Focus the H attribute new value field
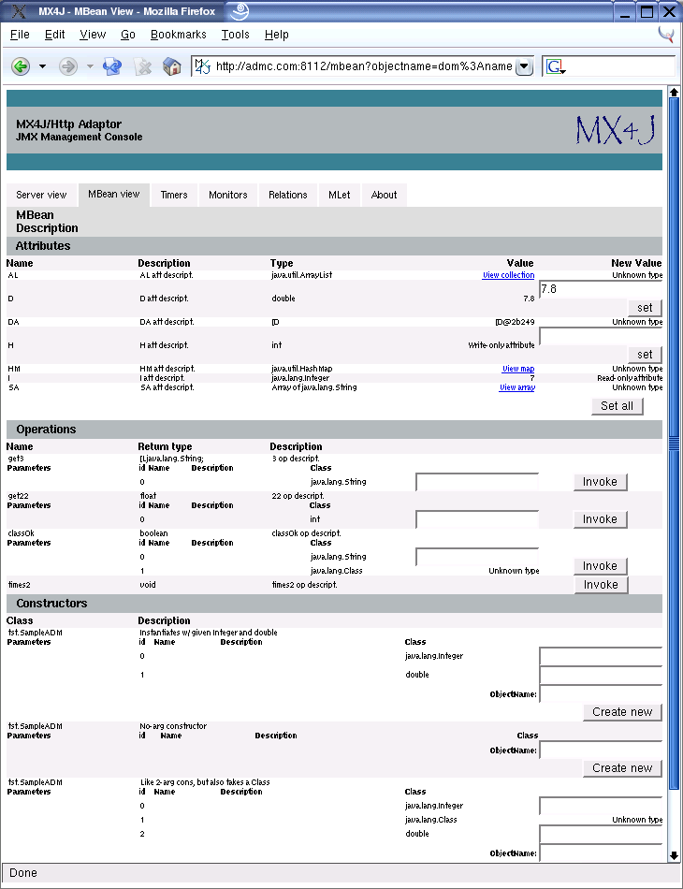Image resolution: width=683 pixels, height=889 pixels. pos(601,336)
